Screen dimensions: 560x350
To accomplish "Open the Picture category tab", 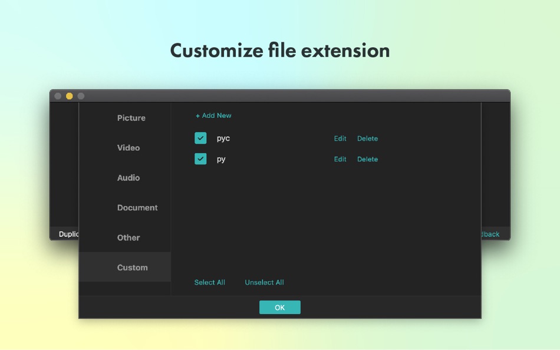I will [124, 118].
